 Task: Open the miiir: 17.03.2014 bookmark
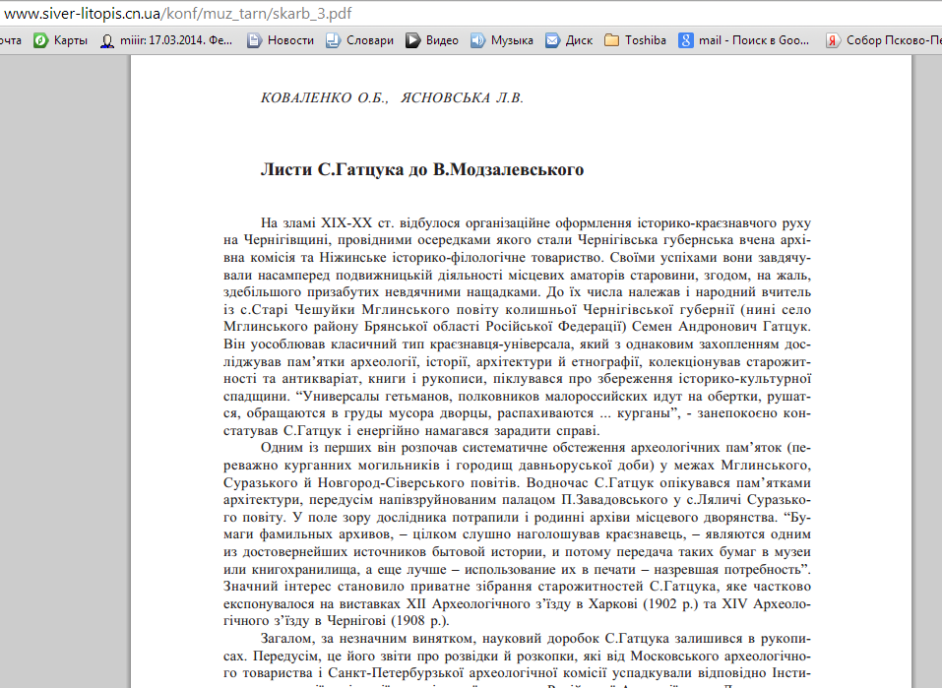coord(166,40)
